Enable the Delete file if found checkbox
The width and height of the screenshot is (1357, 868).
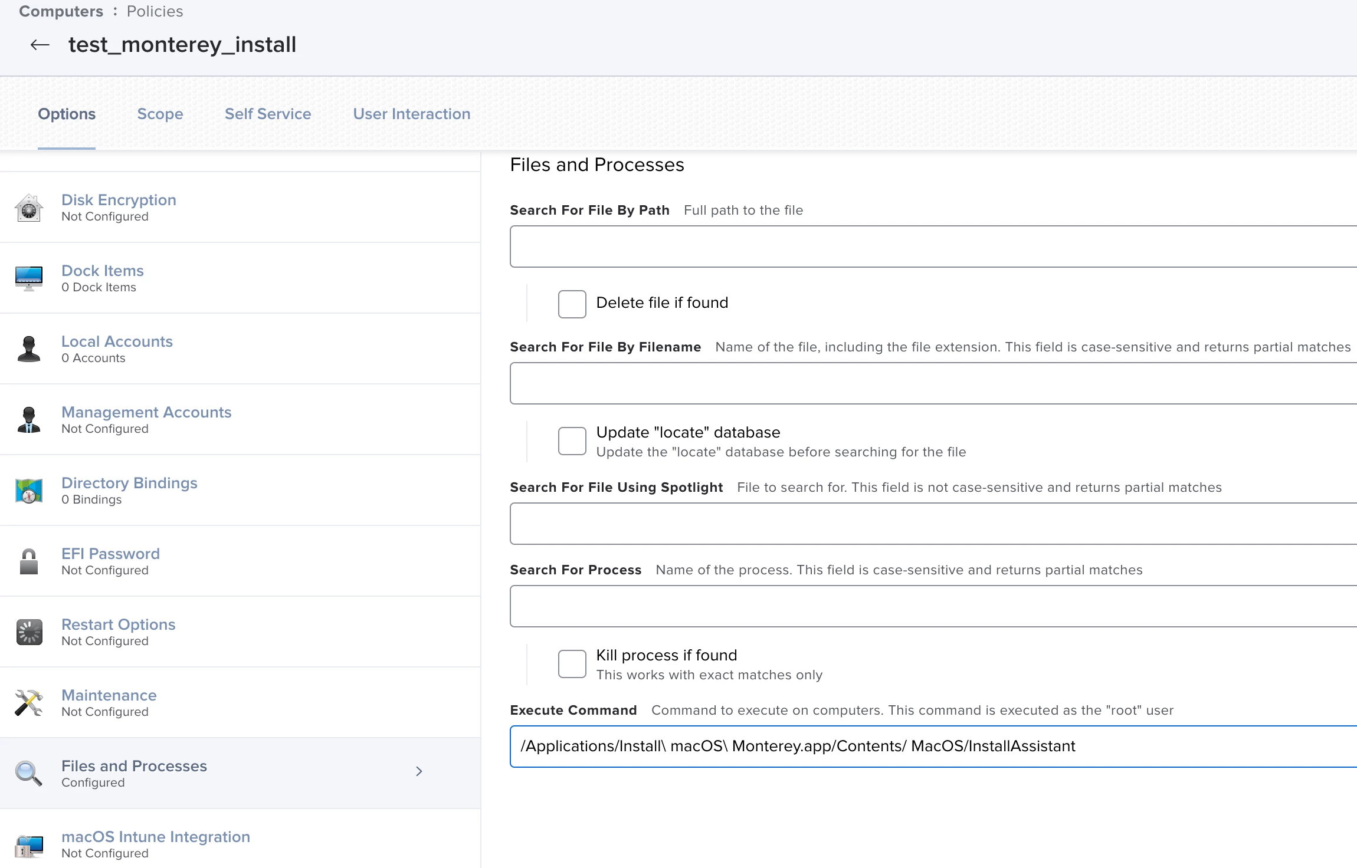(572, 304)
